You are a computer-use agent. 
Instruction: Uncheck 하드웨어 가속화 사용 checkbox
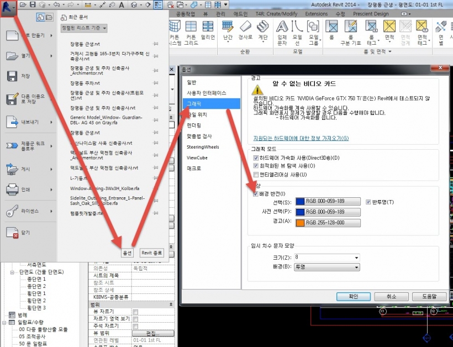tap(255, 158)
